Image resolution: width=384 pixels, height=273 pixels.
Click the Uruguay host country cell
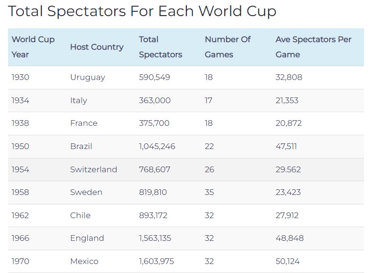[x=88, y=77]
